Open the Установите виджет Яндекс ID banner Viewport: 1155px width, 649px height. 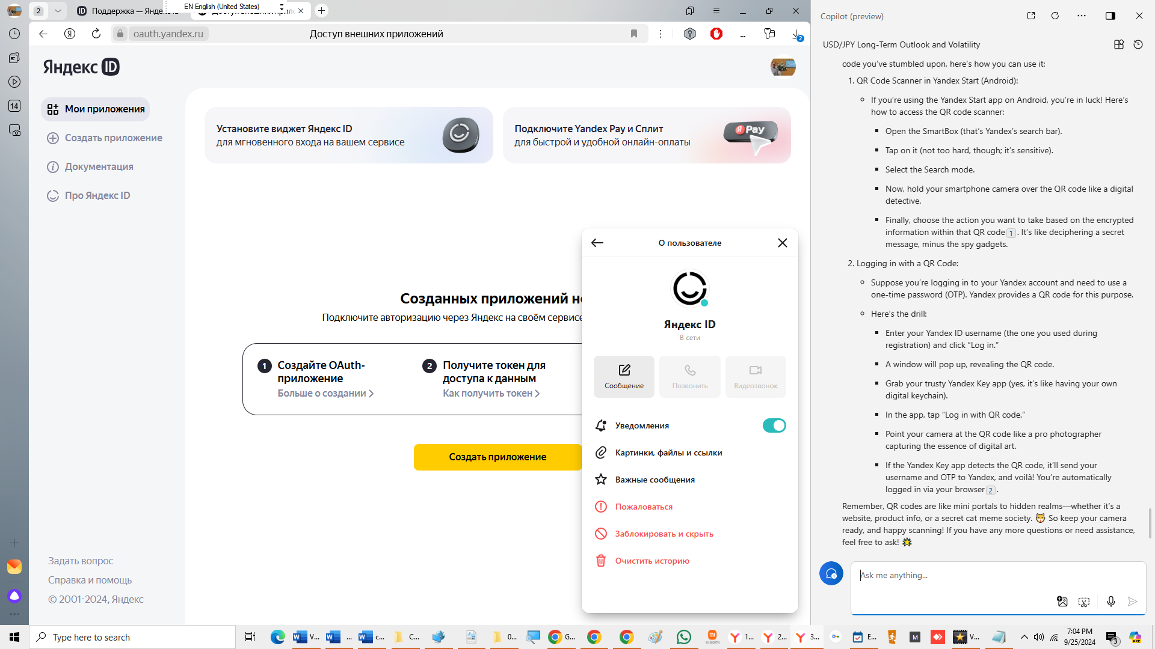coord(349,135)
